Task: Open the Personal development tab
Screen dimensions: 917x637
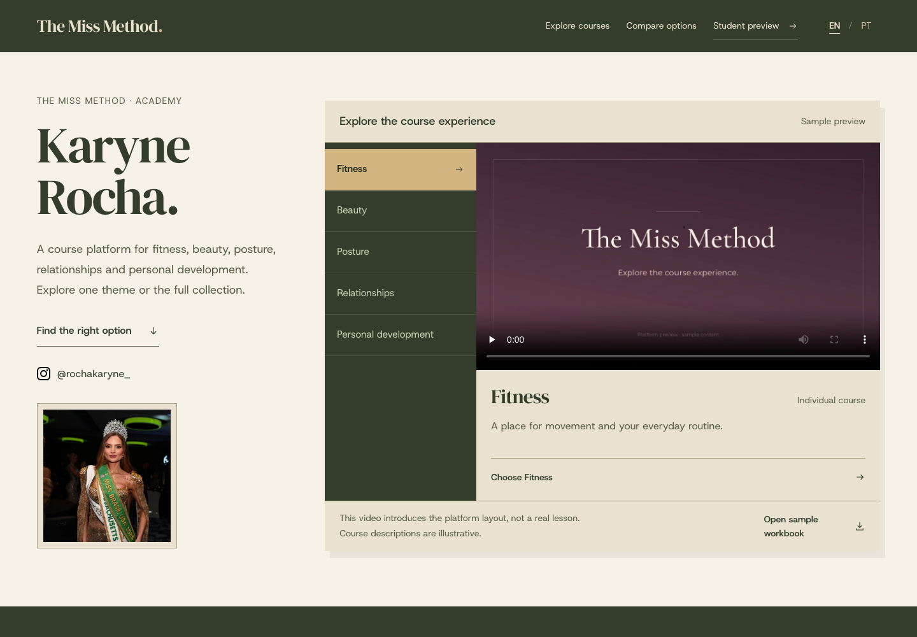Action: pos(401,335)
